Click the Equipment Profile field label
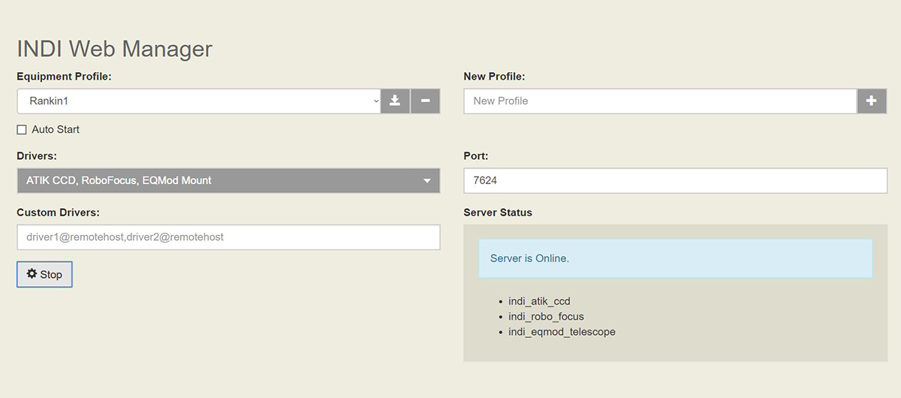This screenshot has height=398, width=901. tap(64, 77)
